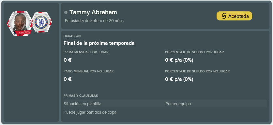Image resolution: width=273 pixels, height=125 pixels.
Task: Click the Aceptada status button
Action: tap(234, 16)
